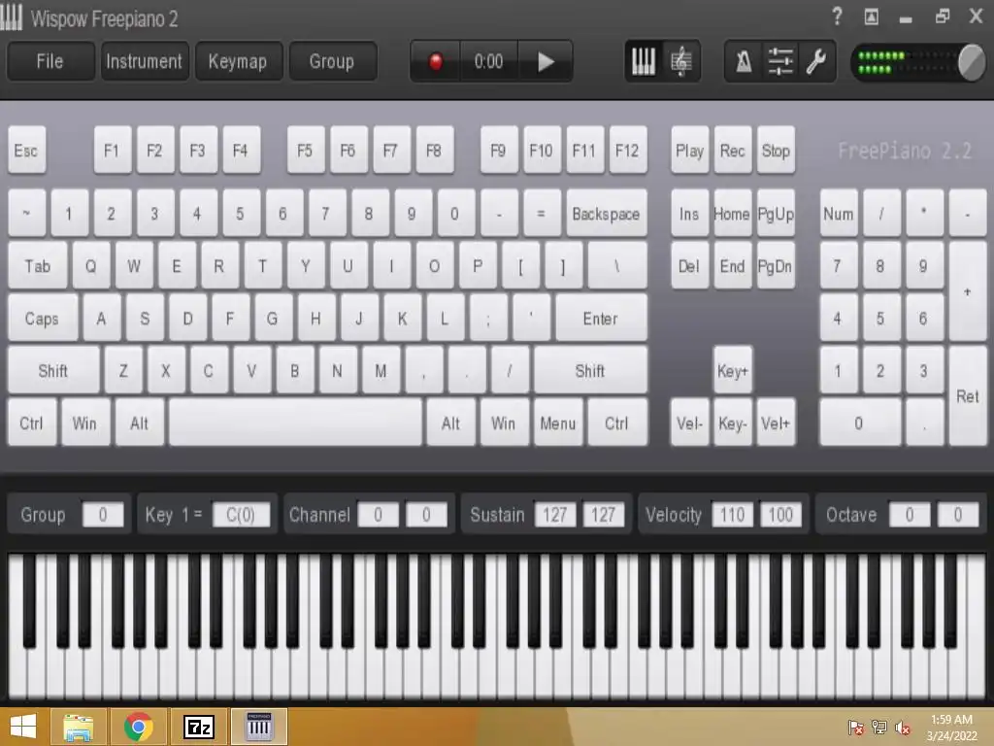Screen dimensions: 994x746
Task: Click the 0:00 playback time display
Action: point(489,61)
